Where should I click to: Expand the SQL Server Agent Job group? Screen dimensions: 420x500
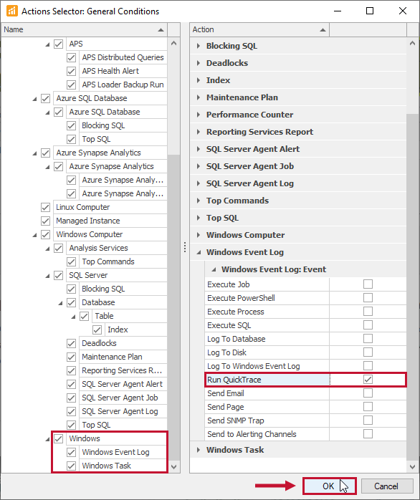[x=199, y=166]
